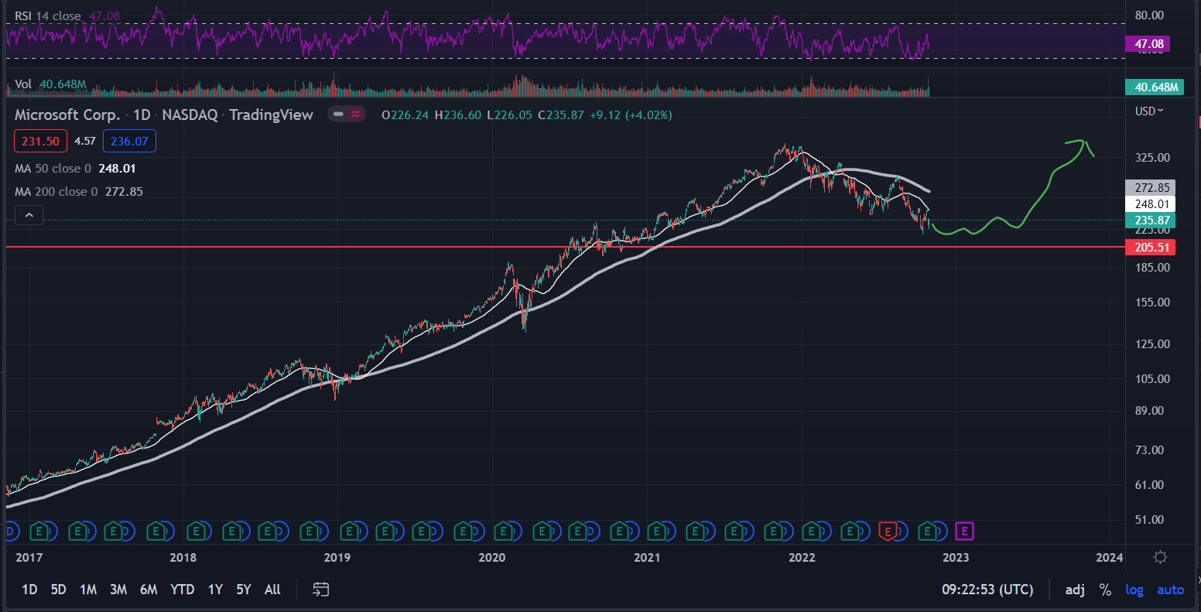Viewport: 1201px width, 612px height.
Task: Select the 3M time range
Action: (118, 590)
